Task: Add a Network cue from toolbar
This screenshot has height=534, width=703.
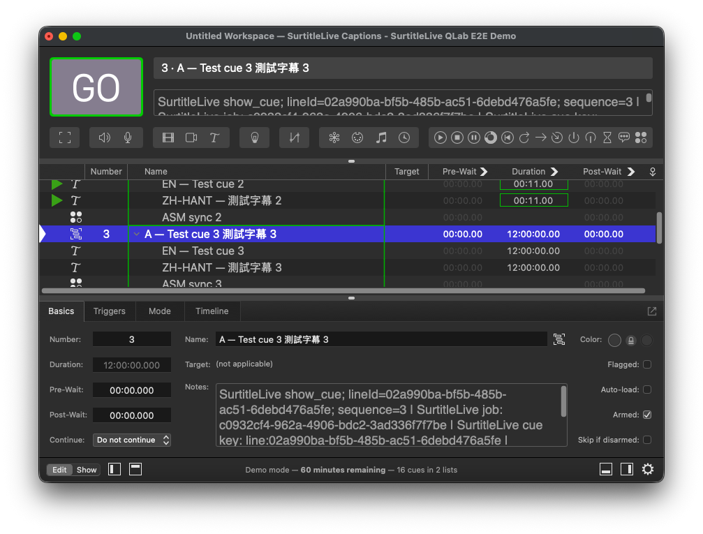Action: tap(334, 138)
